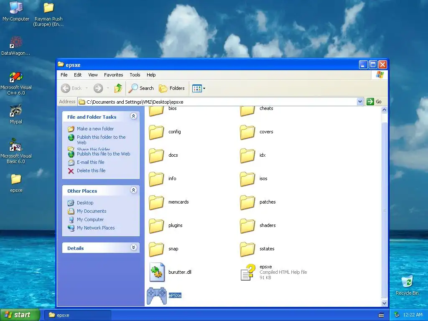
Task: Select the shaders folder icon
Action: coord(247,226)
